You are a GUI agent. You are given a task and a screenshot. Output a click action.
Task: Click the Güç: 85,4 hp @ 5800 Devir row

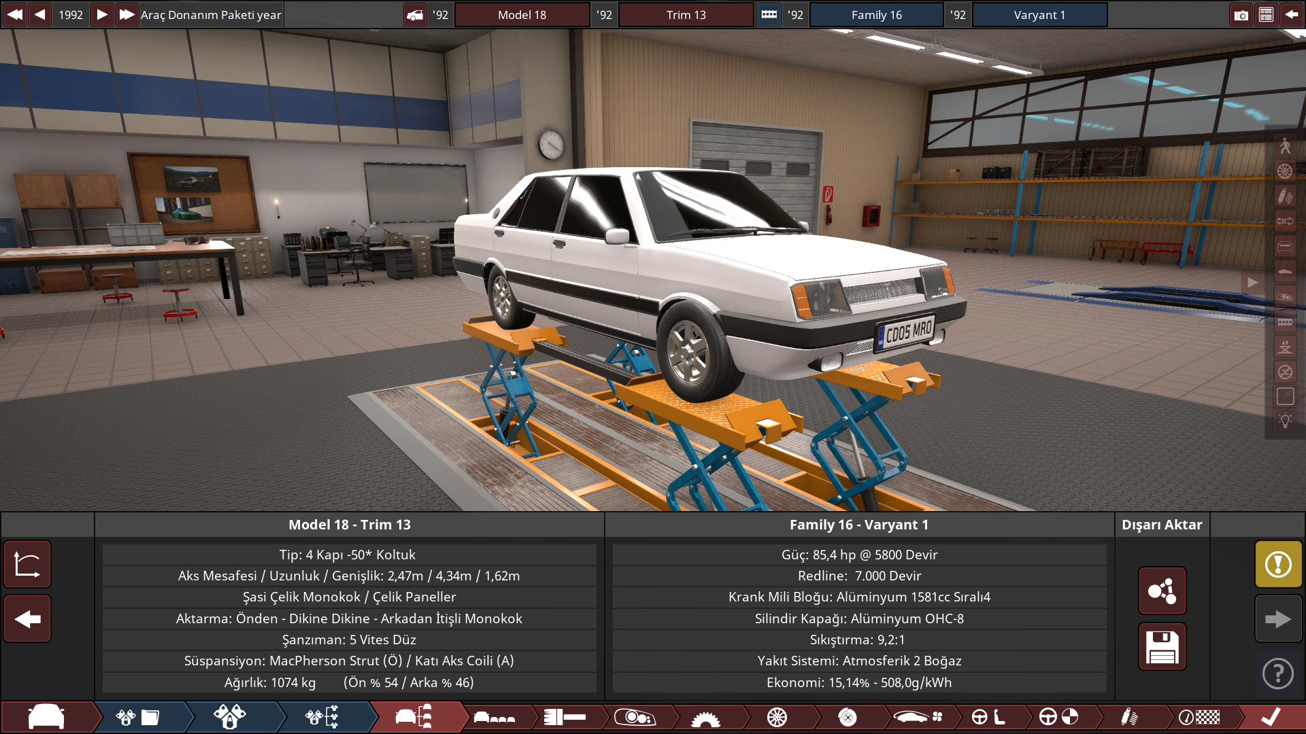(859, 555)
